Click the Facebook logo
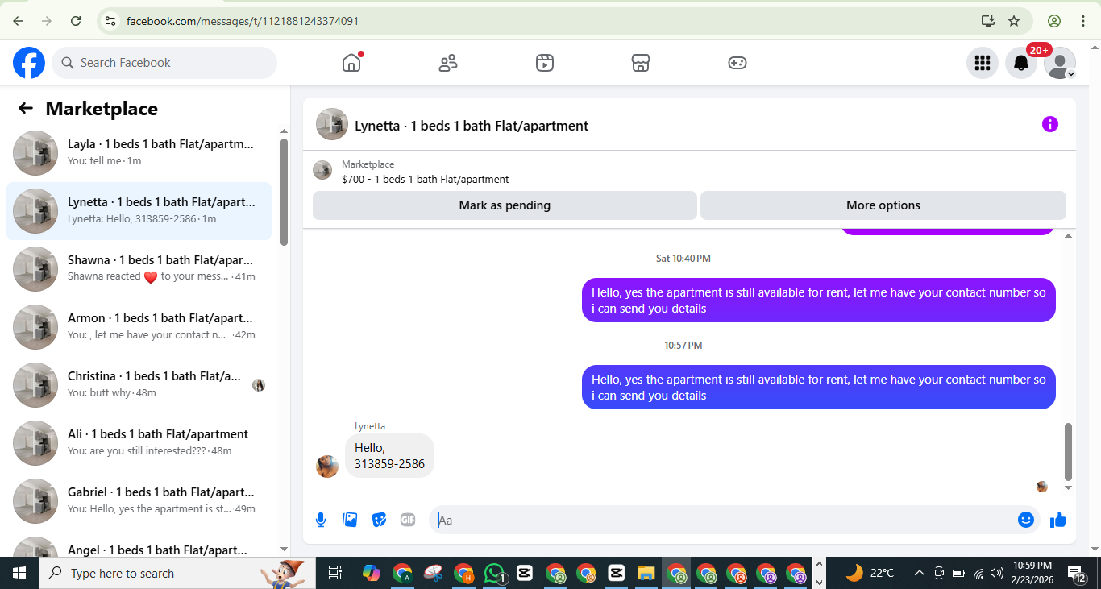The image size is (1101, 589). coord(29,63)
